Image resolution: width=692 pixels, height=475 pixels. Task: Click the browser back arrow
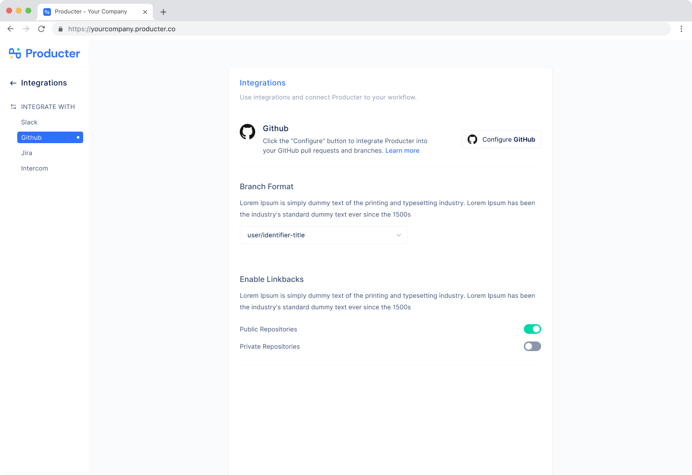click(x=11, y=29)
